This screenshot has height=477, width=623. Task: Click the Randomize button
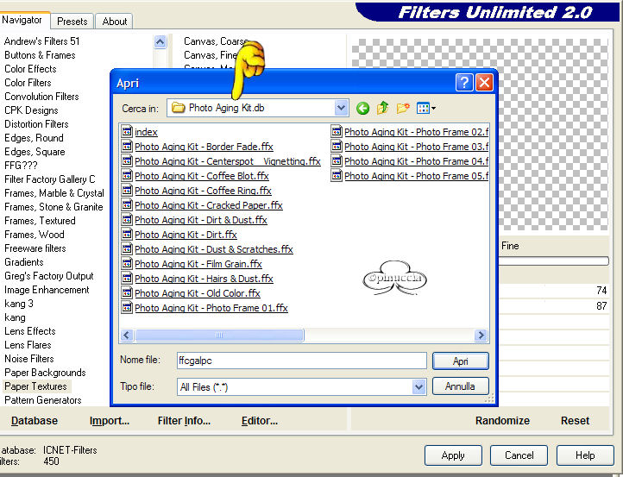(502, 421)
